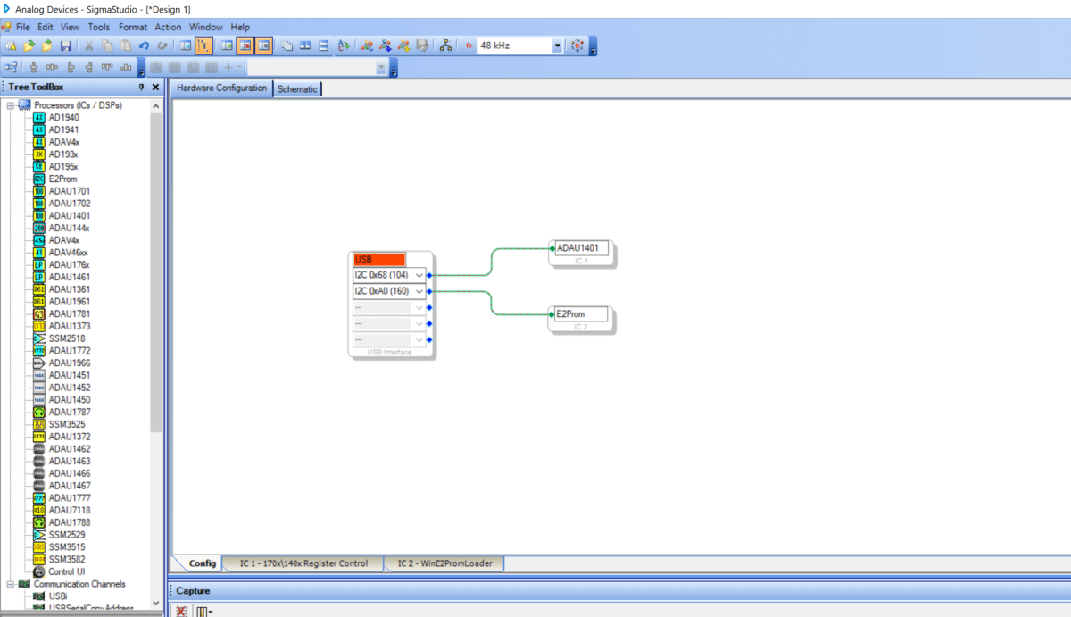Open the File menu
This screenshot has width=1071, height=617.
22,27
